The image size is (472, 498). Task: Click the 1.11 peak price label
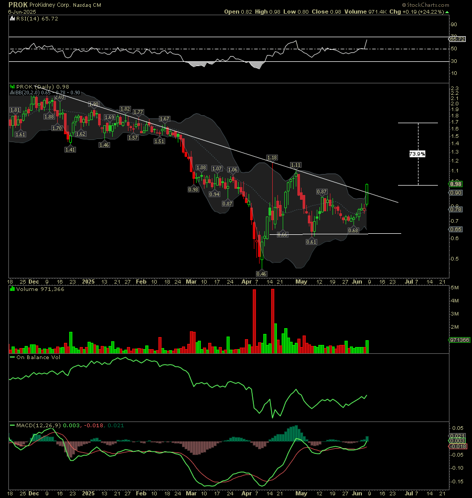click(296, 165)
